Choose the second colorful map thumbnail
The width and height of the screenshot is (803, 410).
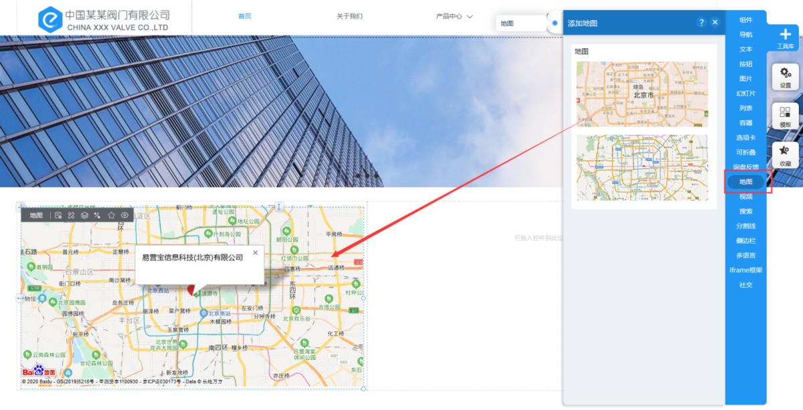coord(642,167)
